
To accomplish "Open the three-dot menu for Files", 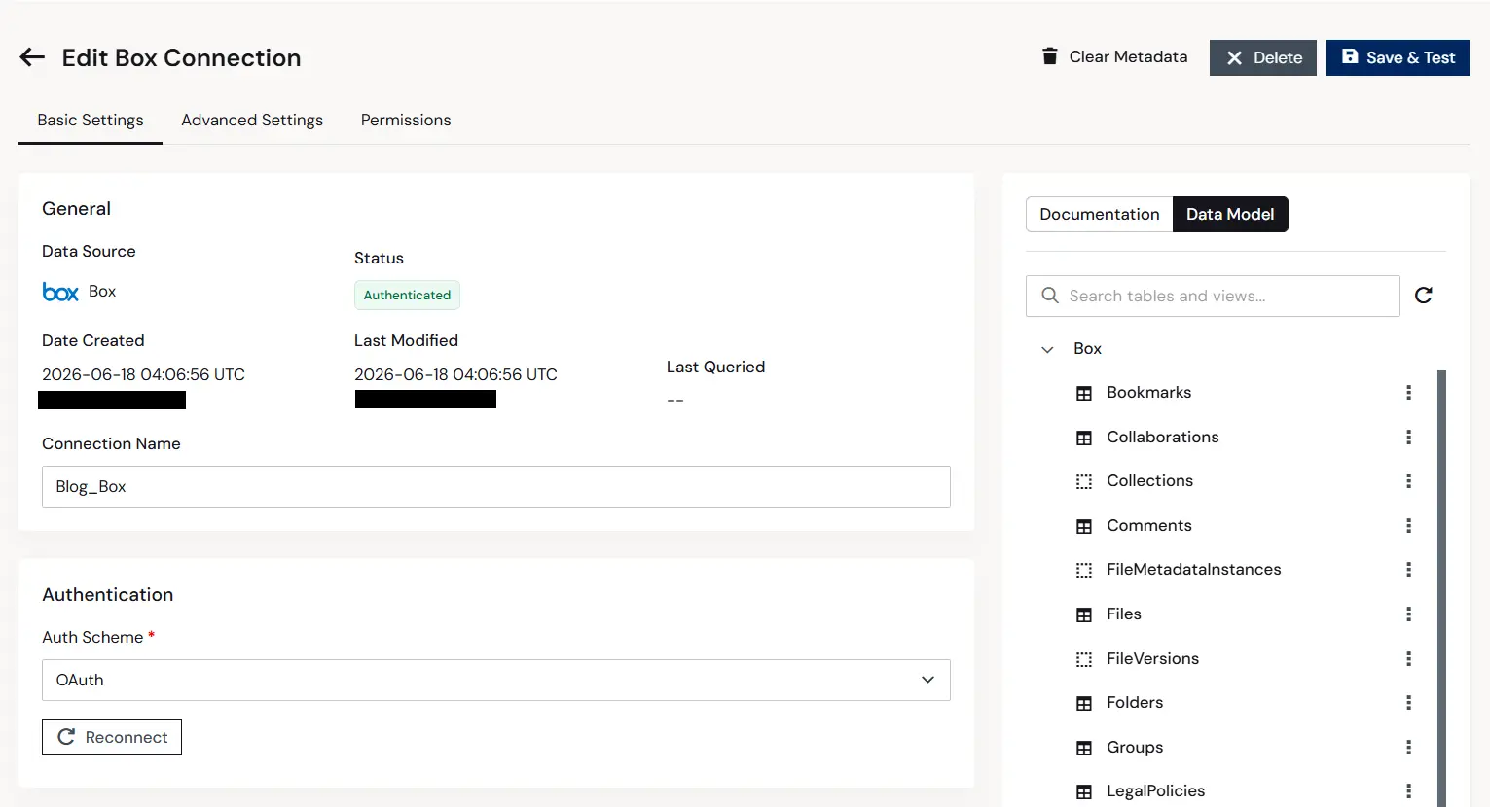I will pos(1408,614).
